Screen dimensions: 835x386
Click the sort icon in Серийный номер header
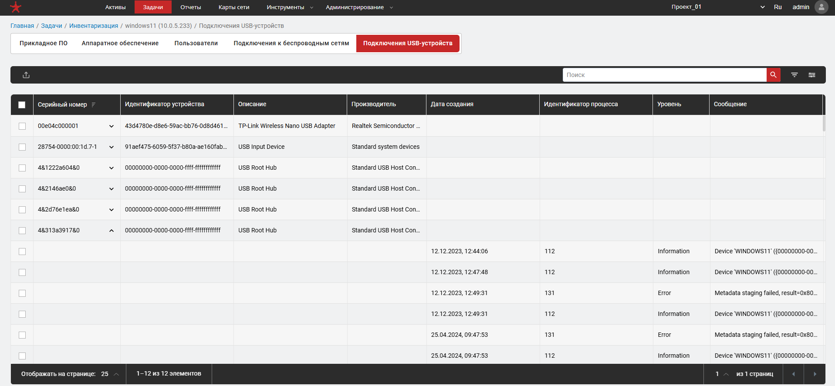[x=94, y=104]
